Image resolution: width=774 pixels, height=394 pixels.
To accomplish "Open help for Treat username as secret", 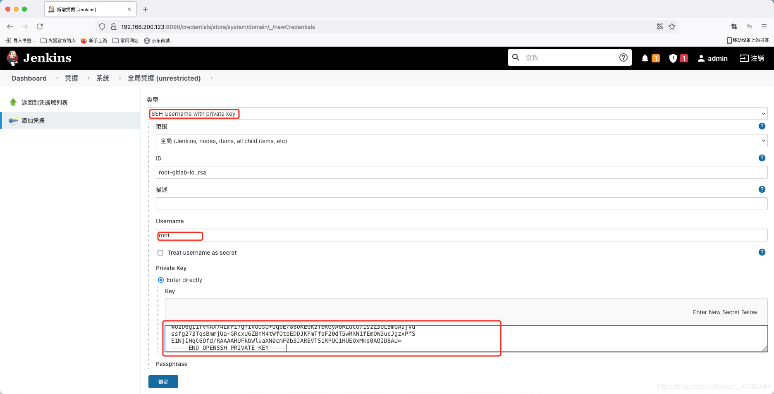I will pyautogui.click(x=762, y=252).
